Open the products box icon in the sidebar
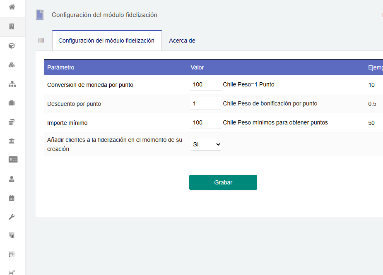This screenshot has height=275, width=383. click(x=12, y=45)
